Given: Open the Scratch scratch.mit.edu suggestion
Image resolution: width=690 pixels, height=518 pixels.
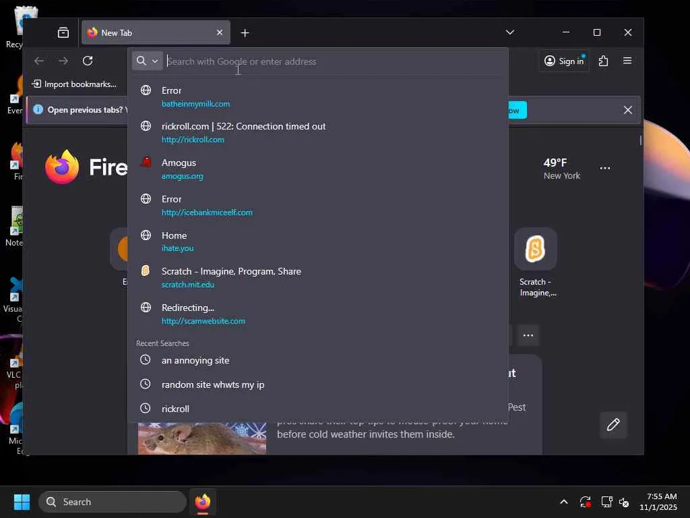Looking at the screenshot, I should click(318, 277).
